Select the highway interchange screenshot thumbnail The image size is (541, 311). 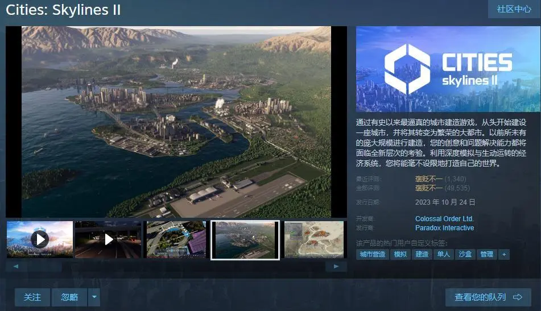tap(176, 239)
